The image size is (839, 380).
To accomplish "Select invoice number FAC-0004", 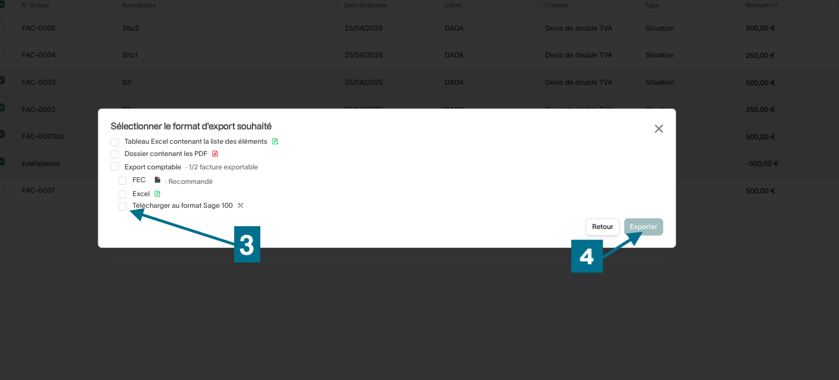I will pyautogui.click(x=38, y=55).
